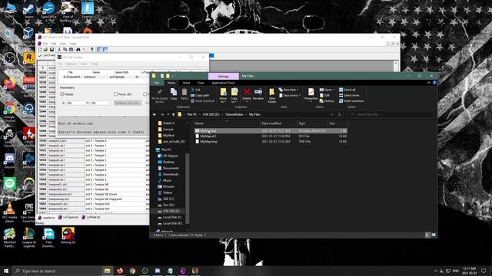The height and width of the screenshot is (276, 492).
Task: Select the MyMap.ds1 file
Action: (208, 136)
